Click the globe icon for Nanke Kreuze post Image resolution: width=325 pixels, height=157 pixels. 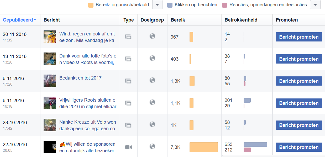[152, 124]
